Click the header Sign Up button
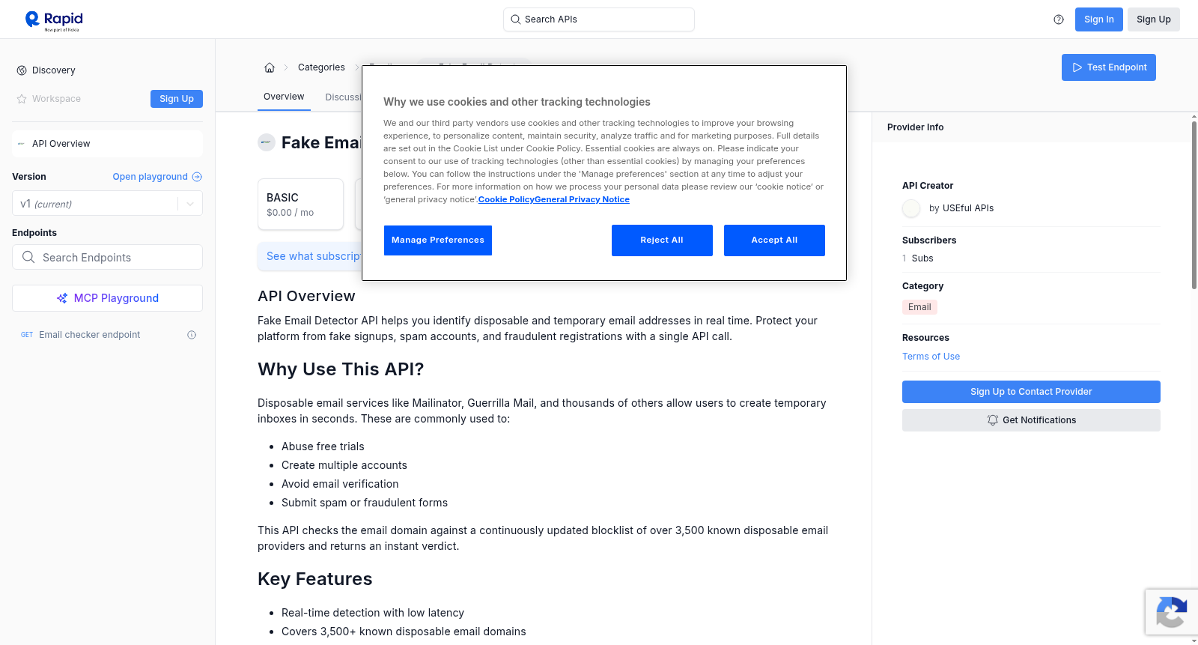The width and height of the screenshot is (1198, 645). click(1153, 19)
